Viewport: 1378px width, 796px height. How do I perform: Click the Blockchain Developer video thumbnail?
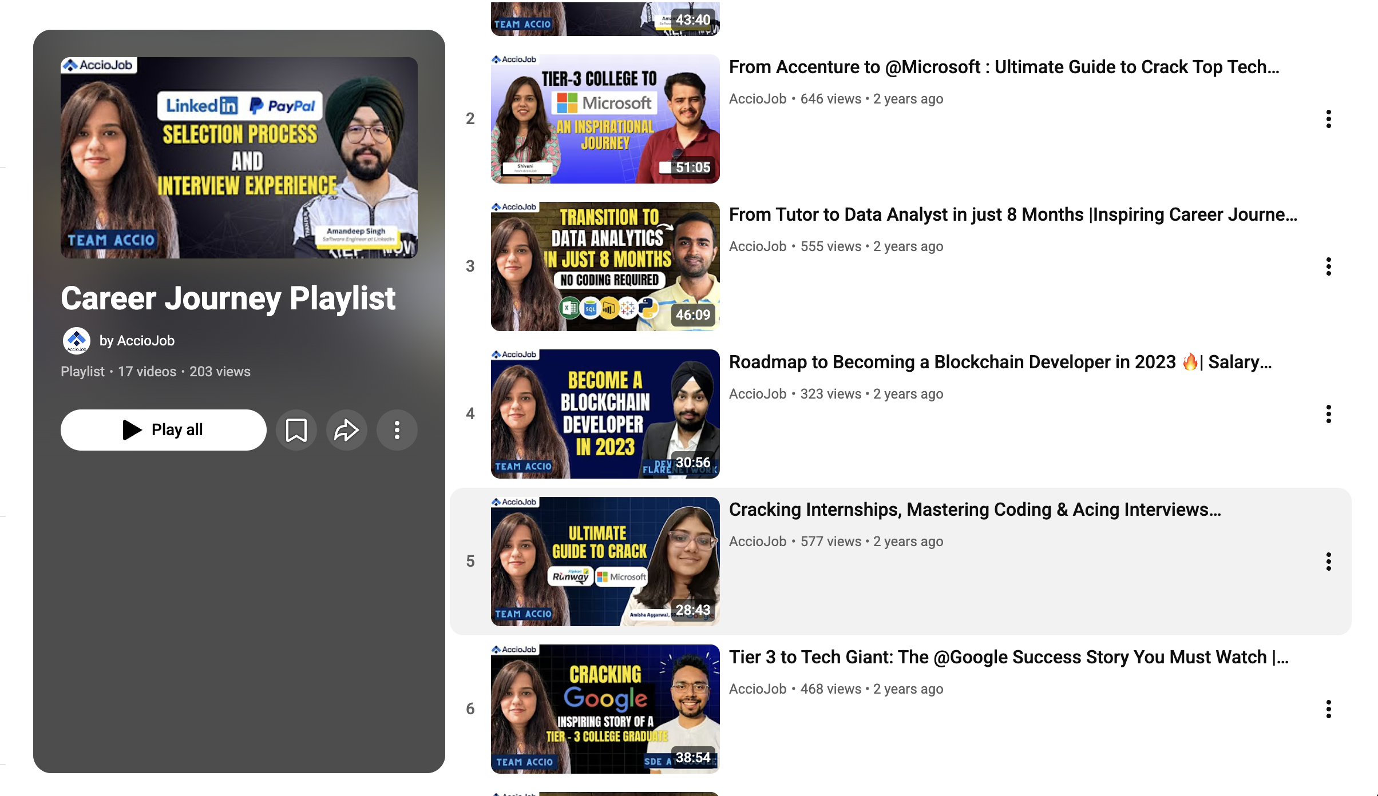pyautogui.click(x=605, y=413)
